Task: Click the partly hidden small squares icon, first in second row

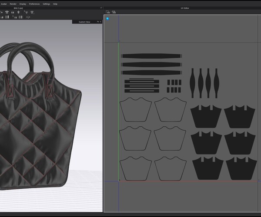Action: (x=1, y=17)
